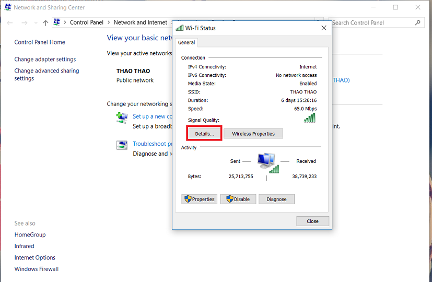Image resolution: width=432 pixels, height=282 pixels.
Task: Click the search magnifier icon
Action: tap(418, 22)
